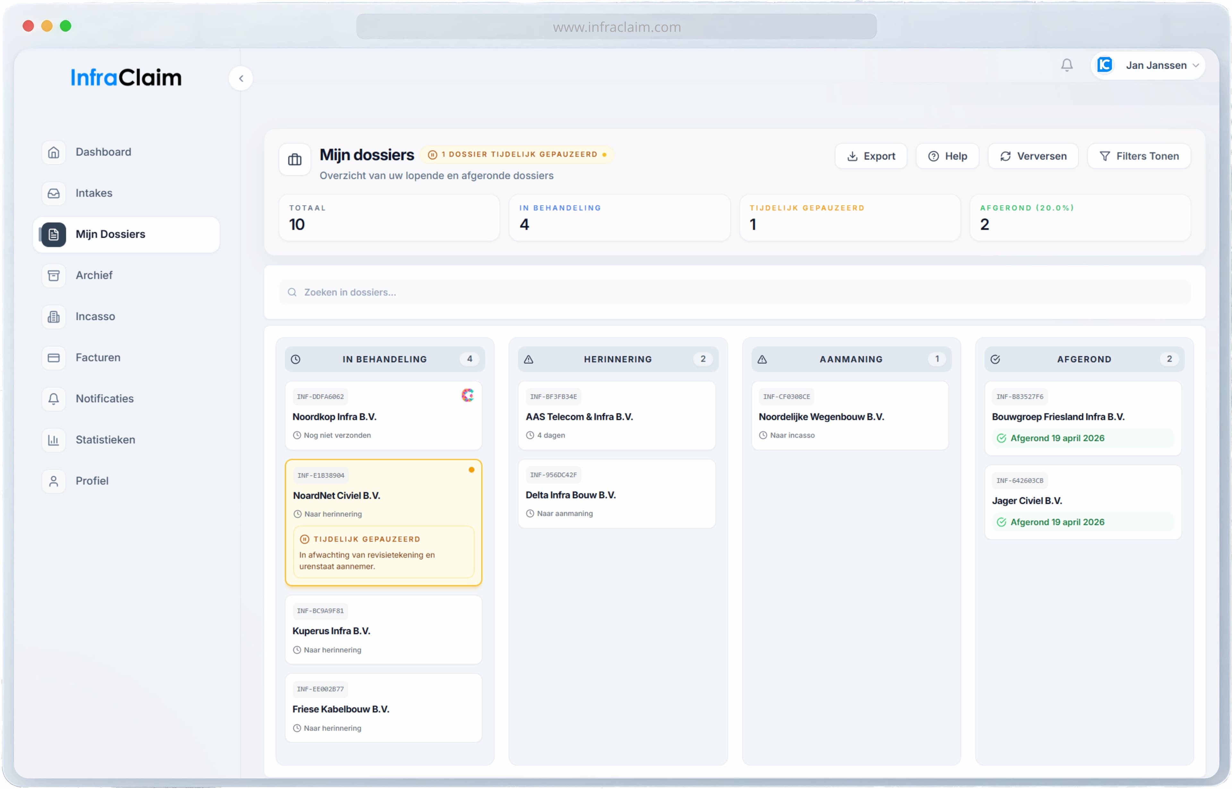This screenshot has height=789, width=1232.
Task: Open Statistieken in sidebar
Action: point(126,440)
